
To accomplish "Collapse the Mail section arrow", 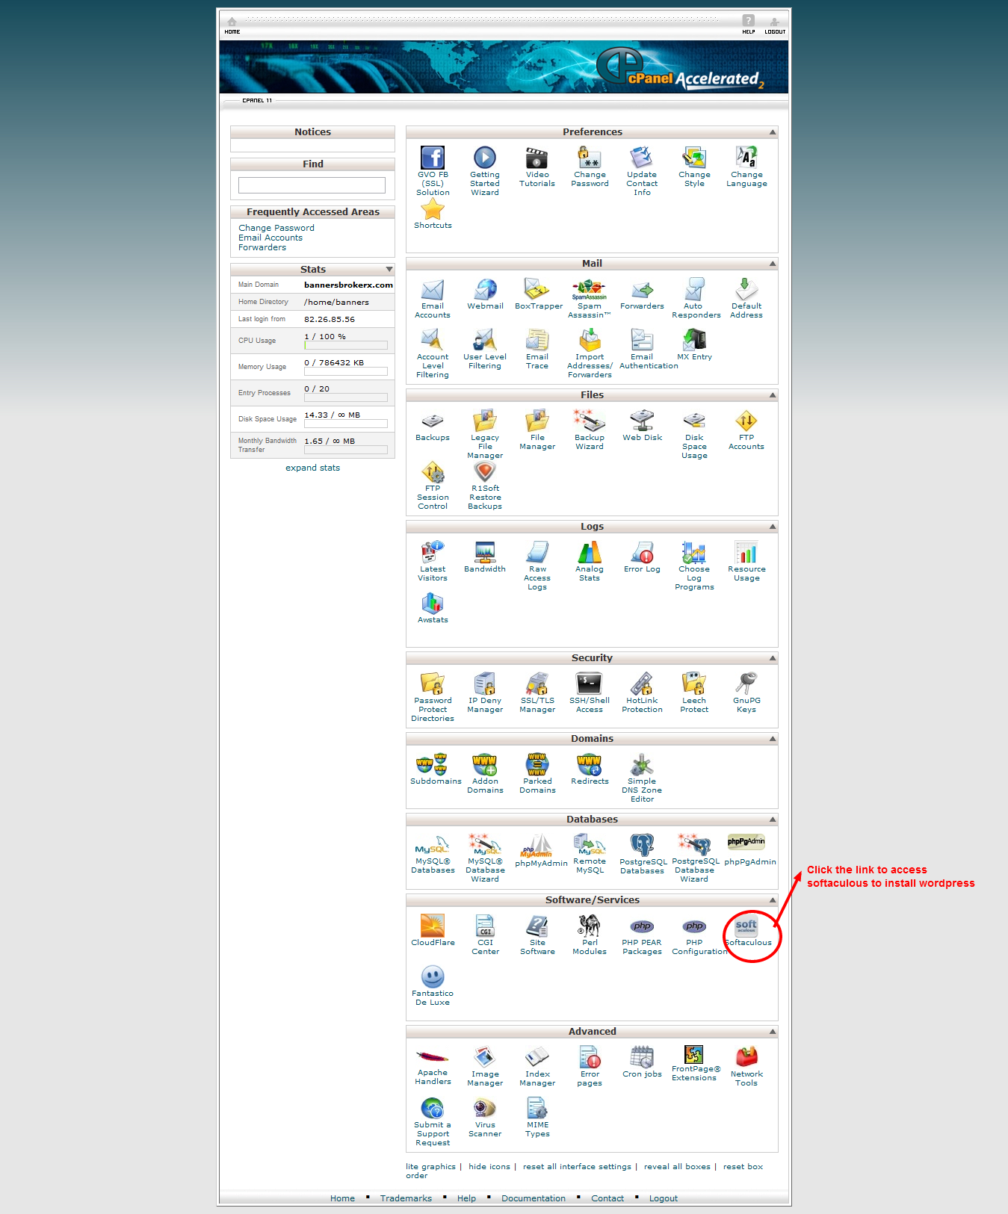I will [x=773, y=264].
